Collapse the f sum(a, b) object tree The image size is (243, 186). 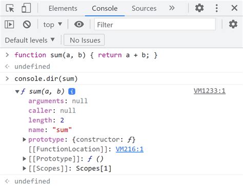[x=17, y=92]
